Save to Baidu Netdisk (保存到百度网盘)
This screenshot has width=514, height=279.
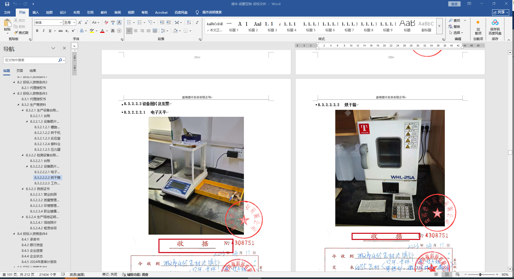(495, 27)
